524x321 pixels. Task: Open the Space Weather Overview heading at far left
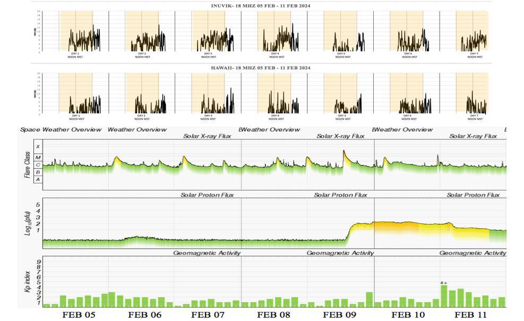tap(61, 130)
